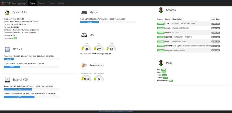Image resolution: width=232 pixels, height=113 pixels.
Task: Click the OPEN badge next to SSH port
Action: click(163, 70)
